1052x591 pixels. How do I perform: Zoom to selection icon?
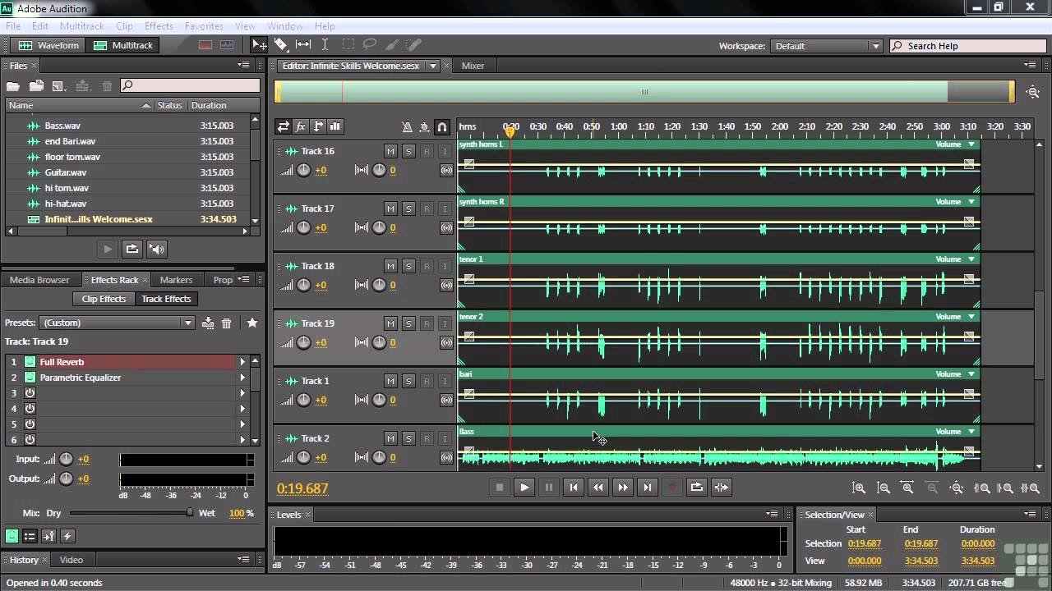point(1031,488)
